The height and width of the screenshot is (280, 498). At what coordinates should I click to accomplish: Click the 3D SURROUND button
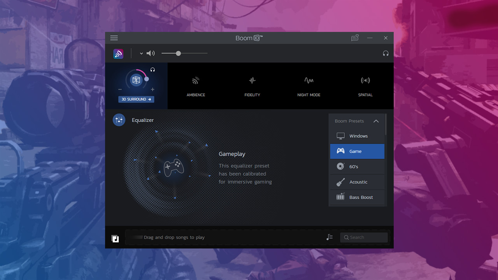click(136, 99)
